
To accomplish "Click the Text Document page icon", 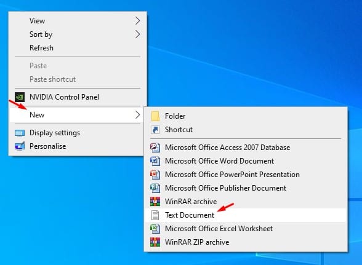I will 155,215.
